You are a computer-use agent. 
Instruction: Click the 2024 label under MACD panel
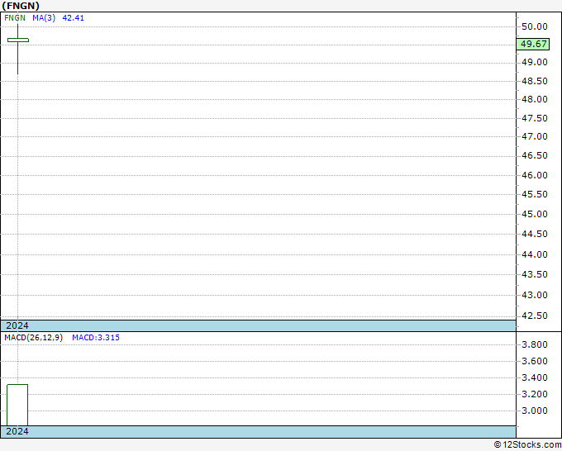17,431
